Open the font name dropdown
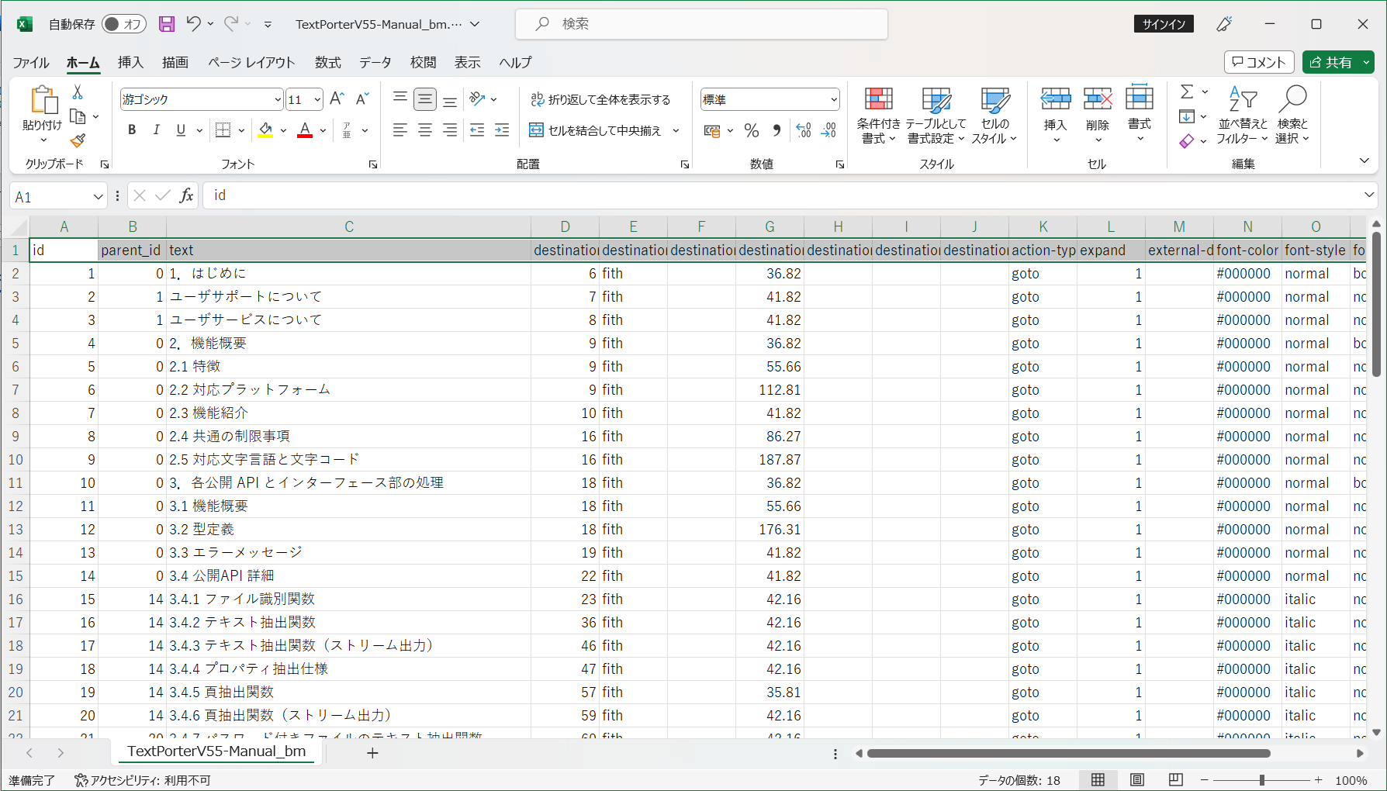Screen dimensions: 1387x791 [278, 99]
